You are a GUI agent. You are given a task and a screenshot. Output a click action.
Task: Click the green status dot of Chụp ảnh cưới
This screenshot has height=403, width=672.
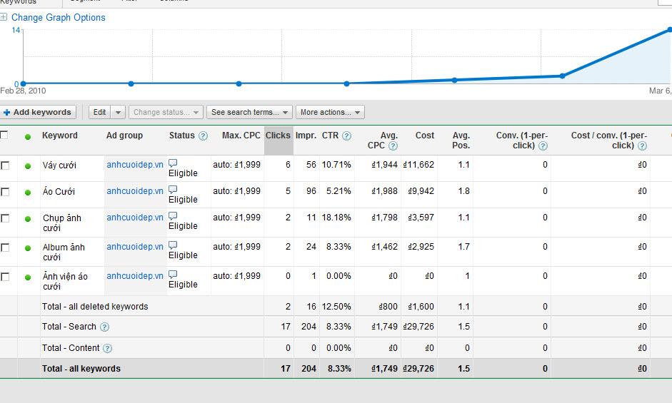pos(28,219)
